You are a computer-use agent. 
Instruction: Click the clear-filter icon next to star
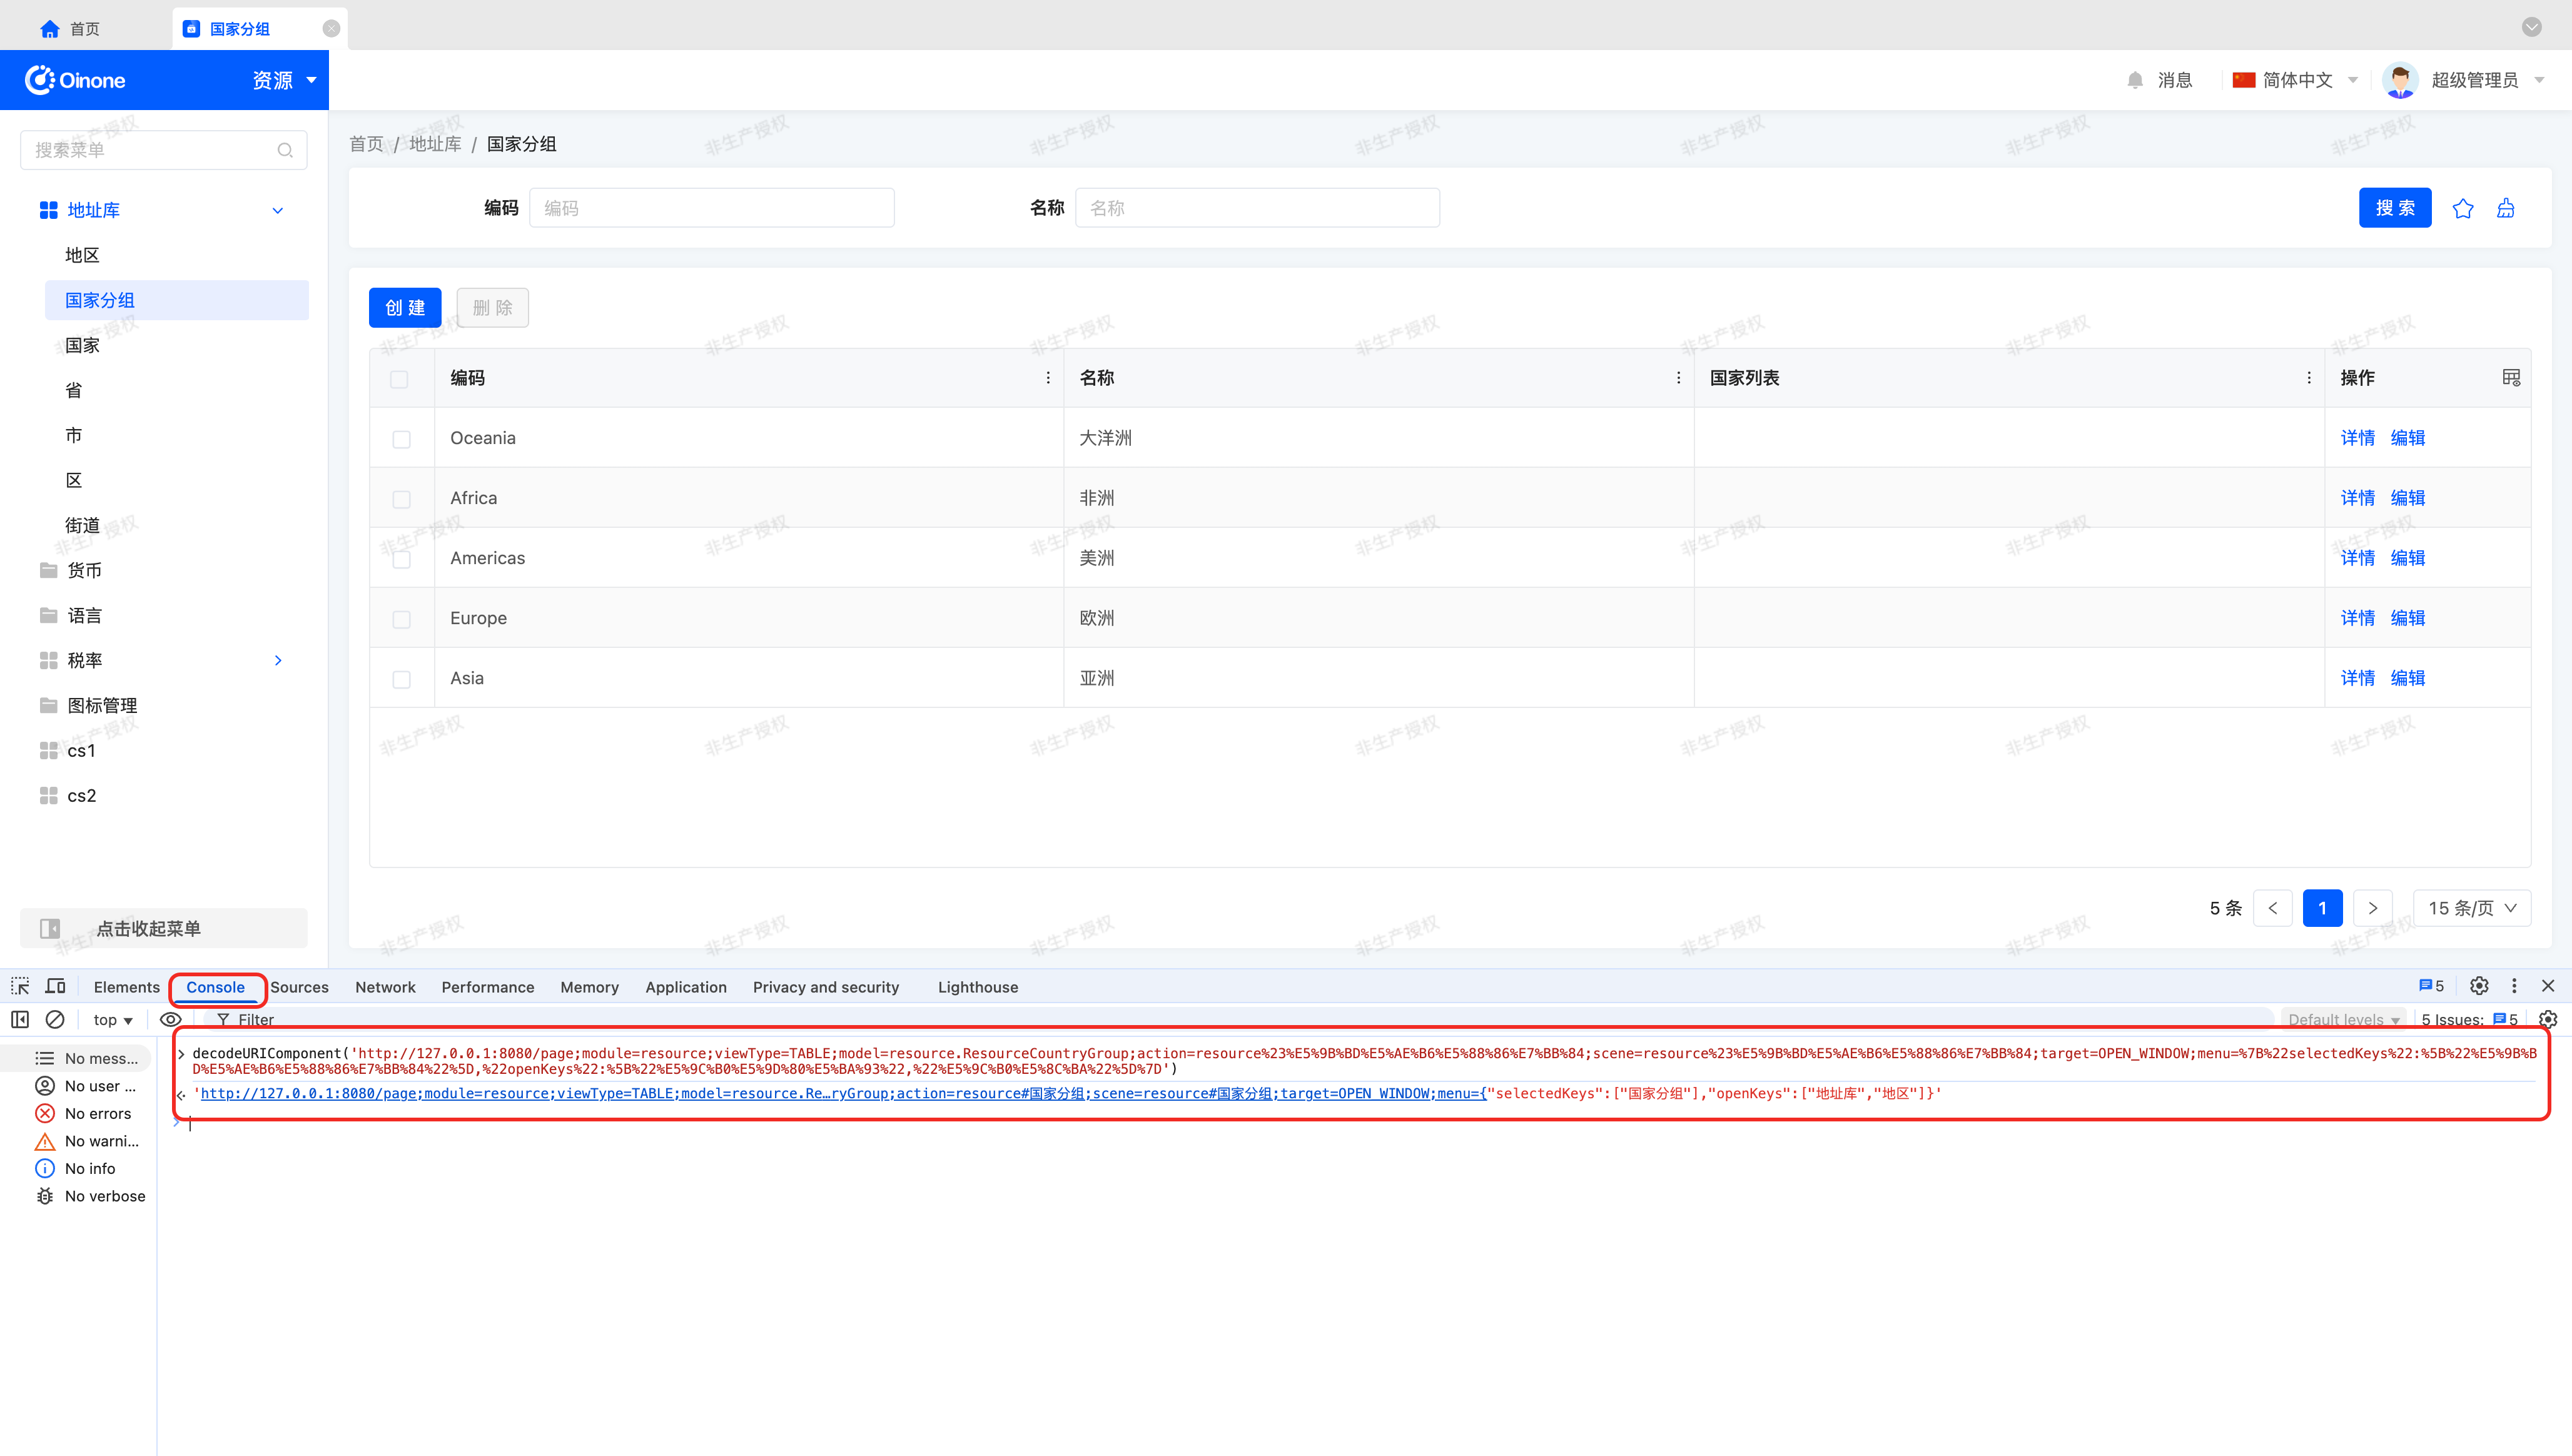pos(2505,208)
